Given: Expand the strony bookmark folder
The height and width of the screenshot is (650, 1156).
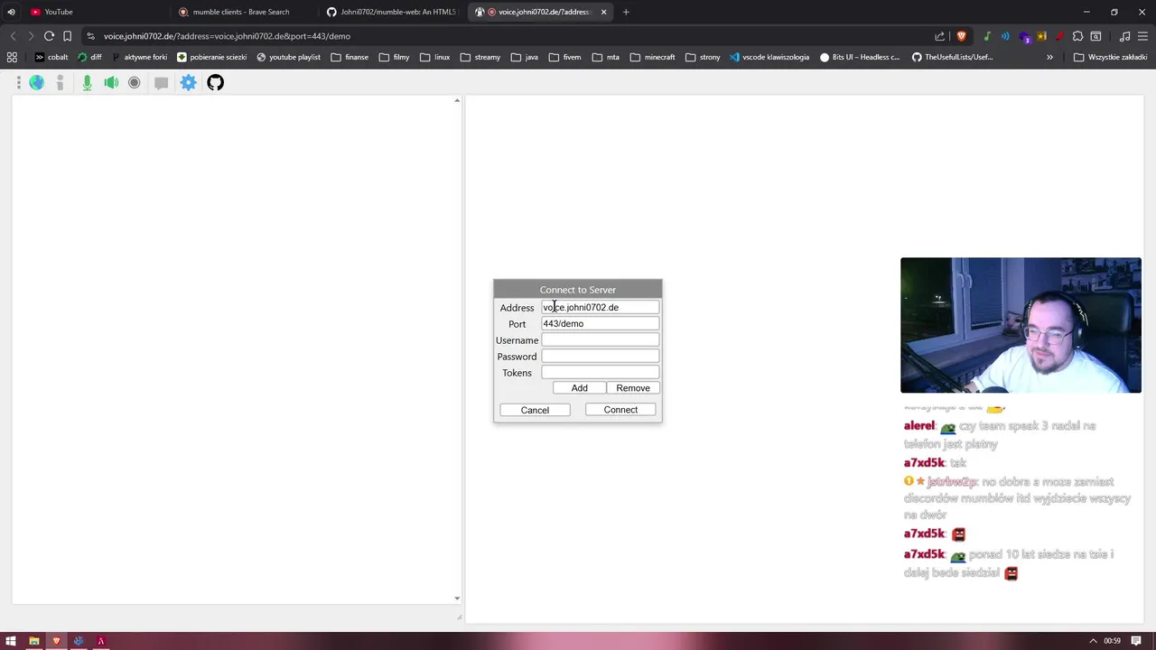Looking at the screenshot, I should coord(703,57).
